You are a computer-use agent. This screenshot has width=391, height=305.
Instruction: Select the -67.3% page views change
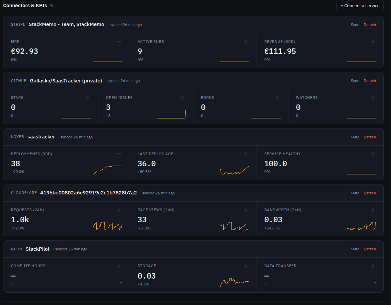(x=144, y=228)
